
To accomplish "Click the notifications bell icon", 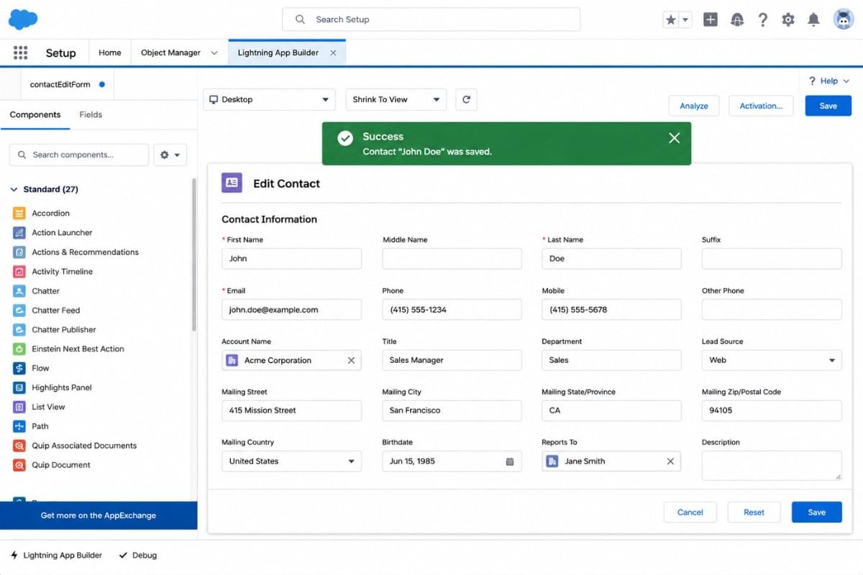I will [813, 20].
